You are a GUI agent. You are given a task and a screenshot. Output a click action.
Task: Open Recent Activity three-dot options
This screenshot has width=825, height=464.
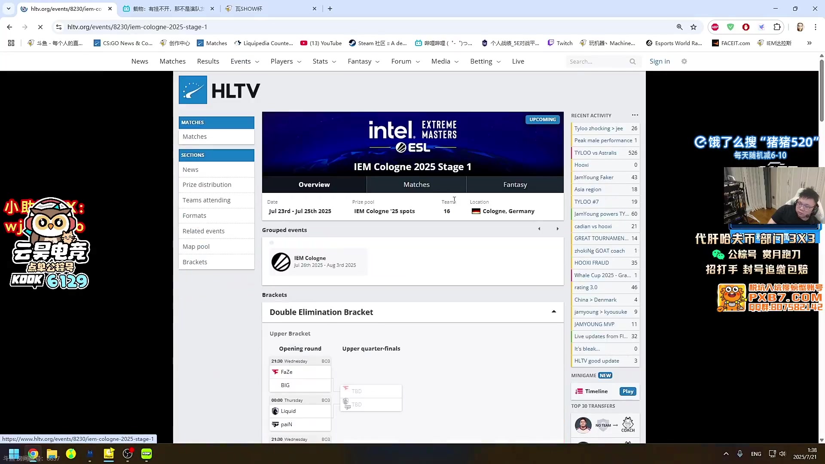pos(635,115)
